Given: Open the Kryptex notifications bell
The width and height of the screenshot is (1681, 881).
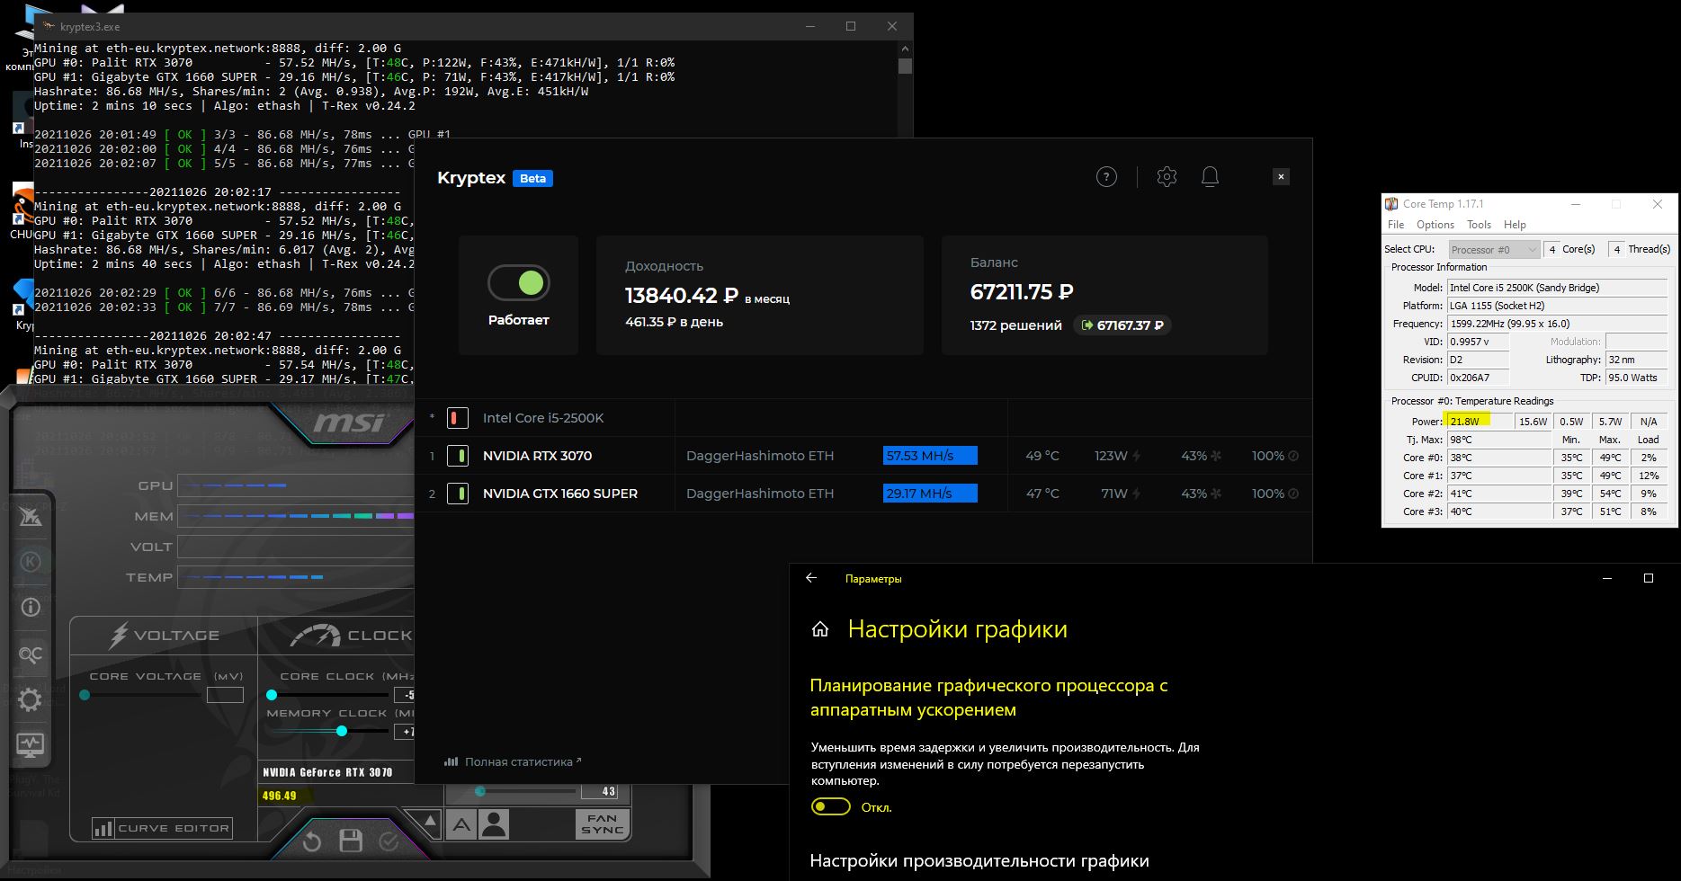Looking at the screenshot, I should pyautogui.click(x=1210, y=177).
